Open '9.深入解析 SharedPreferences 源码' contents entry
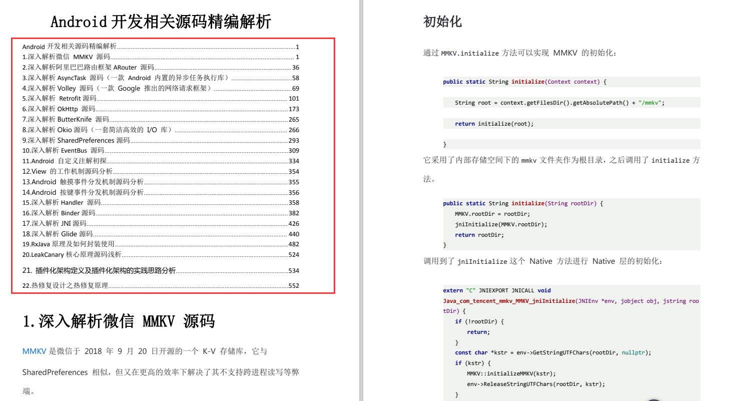The height and width of the screenshot is (401, 737). point(161,141)
